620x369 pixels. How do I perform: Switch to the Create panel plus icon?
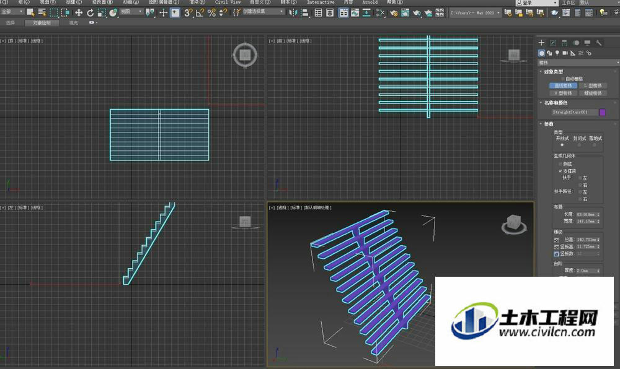[x=542, y=43]
